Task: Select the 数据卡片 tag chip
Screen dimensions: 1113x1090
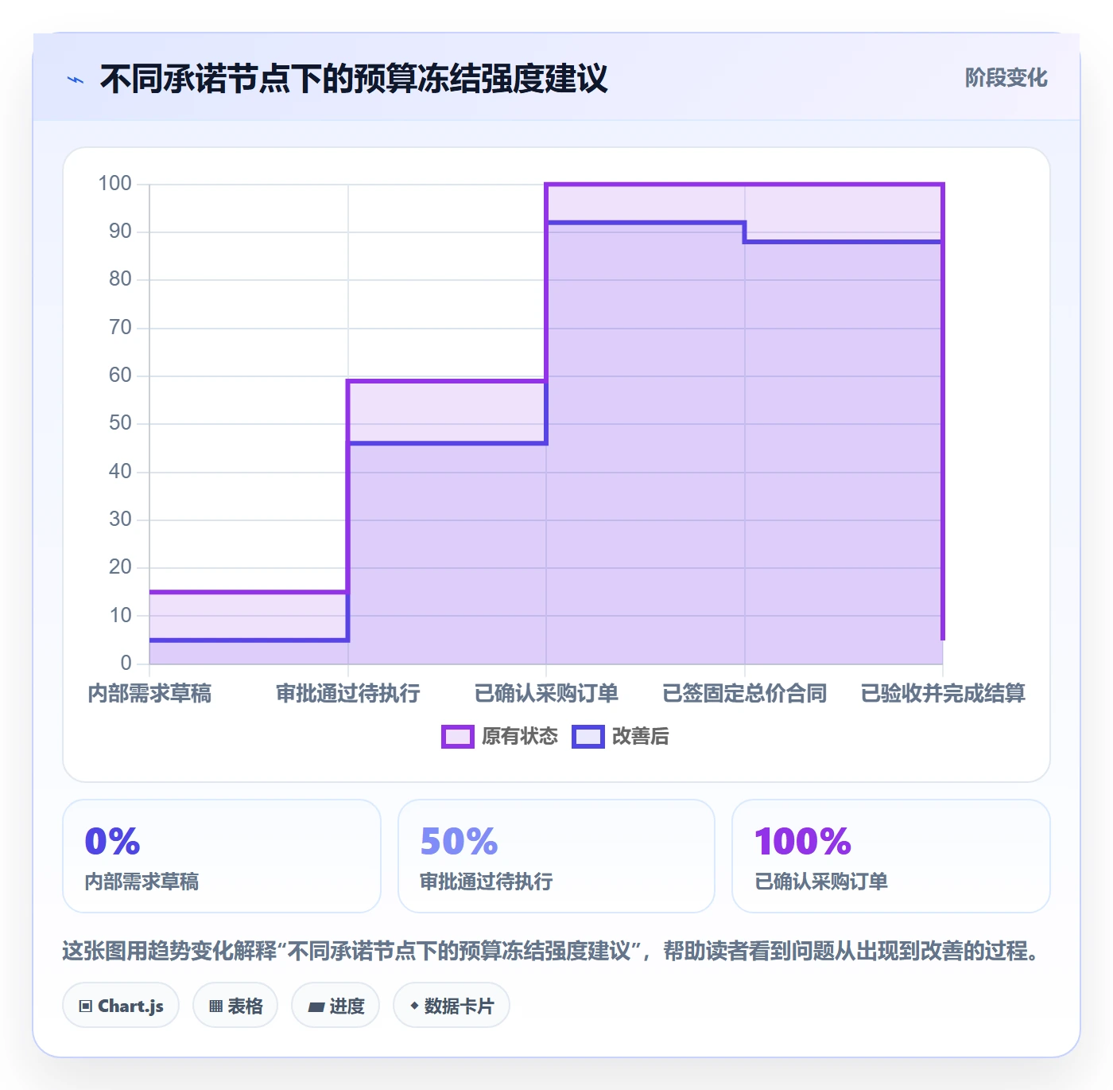Action: tap(452, 1006)
